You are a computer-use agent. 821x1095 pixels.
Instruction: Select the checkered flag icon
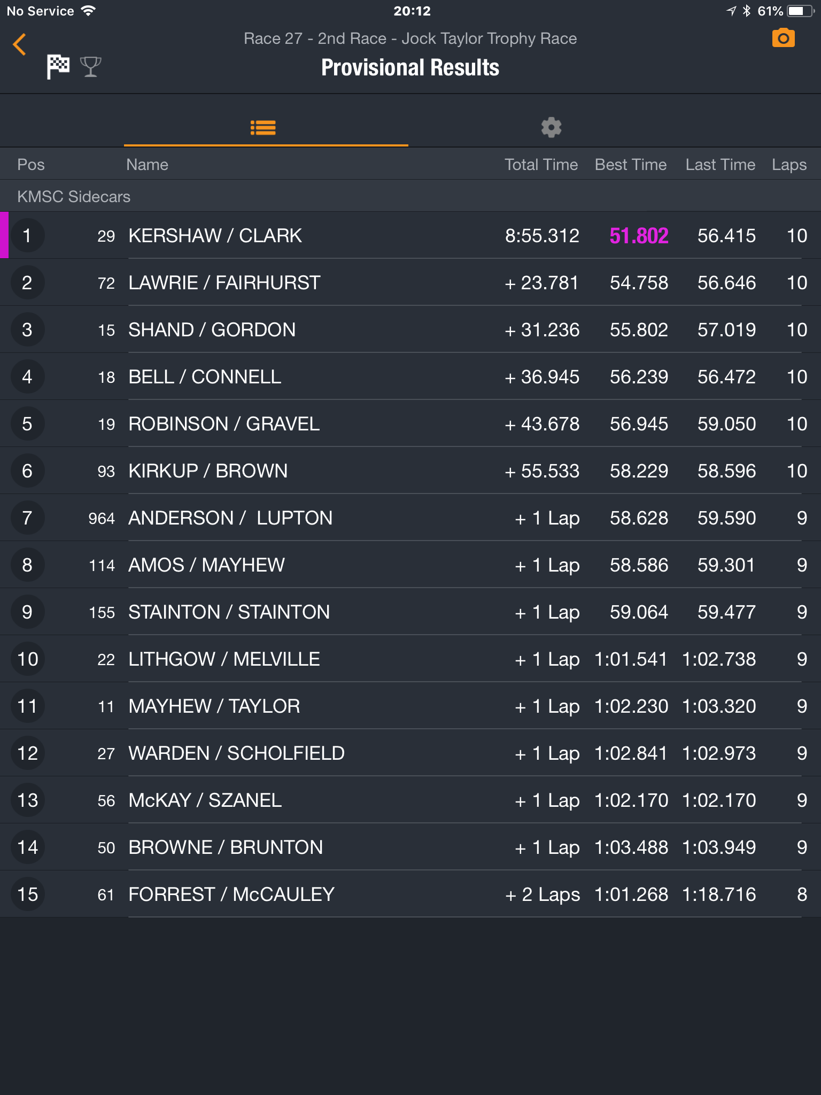tap(58, 66)
